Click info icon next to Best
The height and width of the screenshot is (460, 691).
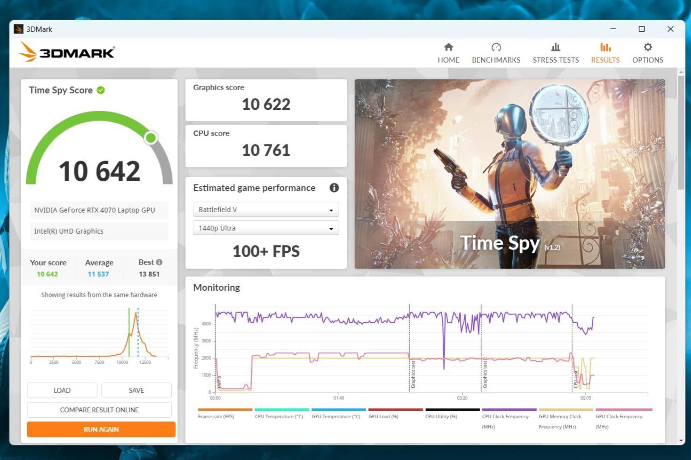click(159, 262)
